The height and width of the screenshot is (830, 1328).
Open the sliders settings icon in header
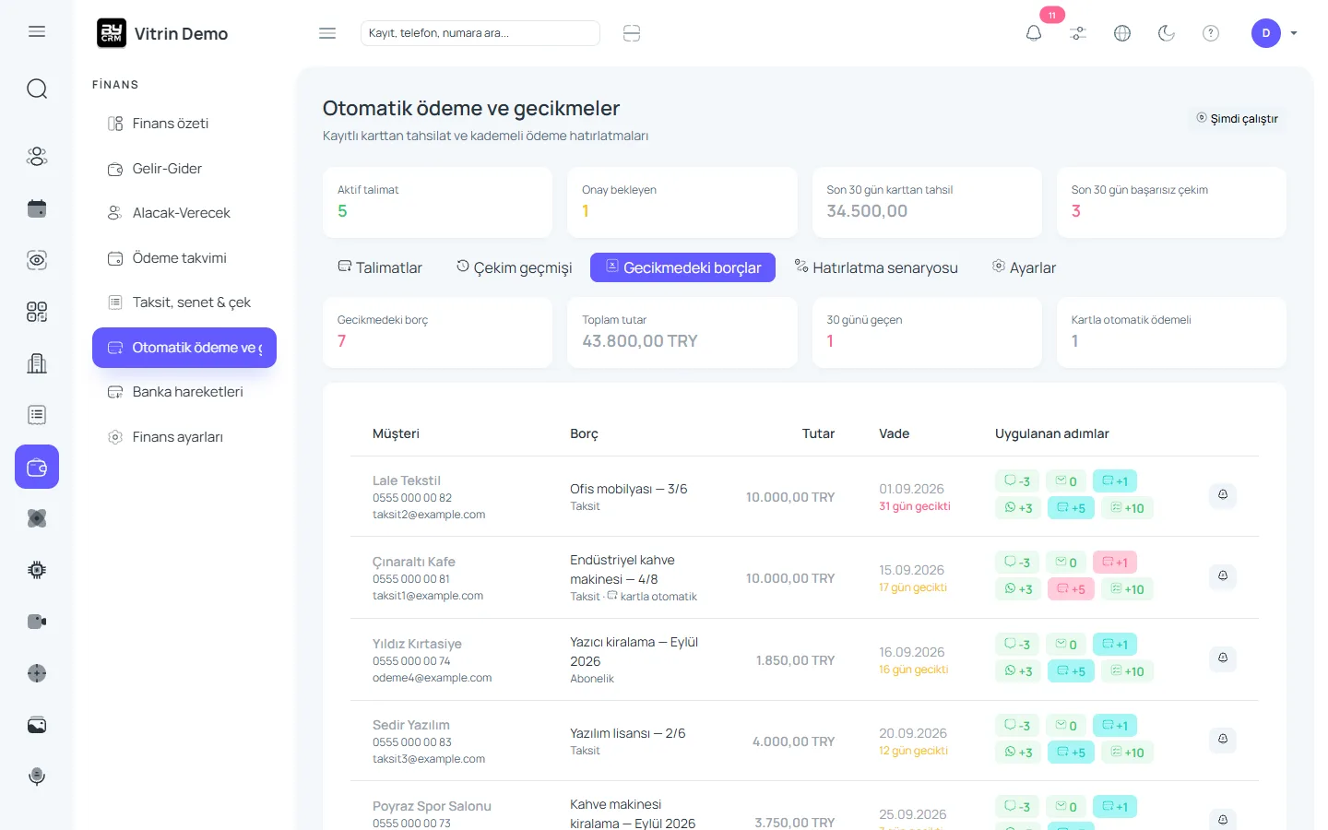pyautogui.click(x=1078, y=33)
